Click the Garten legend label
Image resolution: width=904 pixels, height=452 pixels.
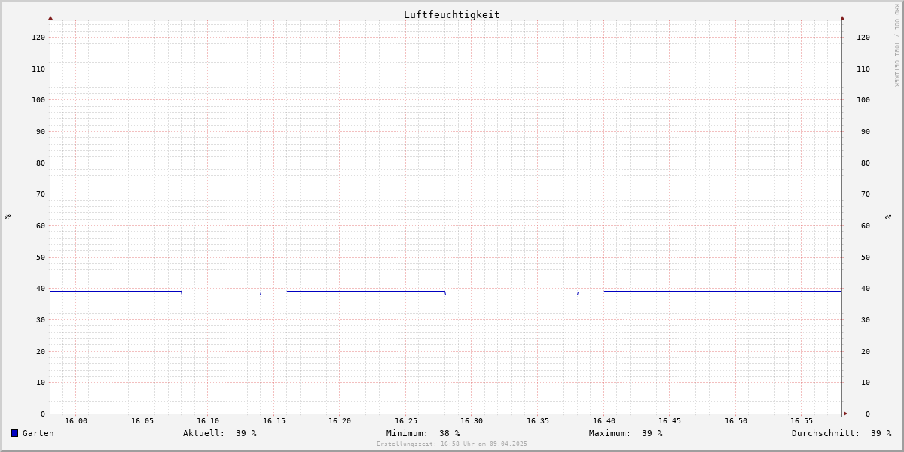38,433
